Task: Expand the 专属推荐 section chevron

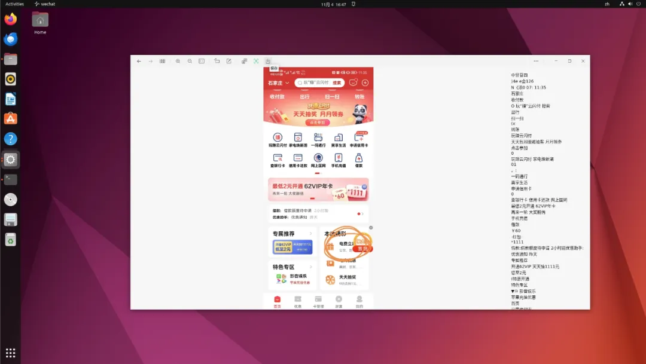Action: click(x=310, y=234)
